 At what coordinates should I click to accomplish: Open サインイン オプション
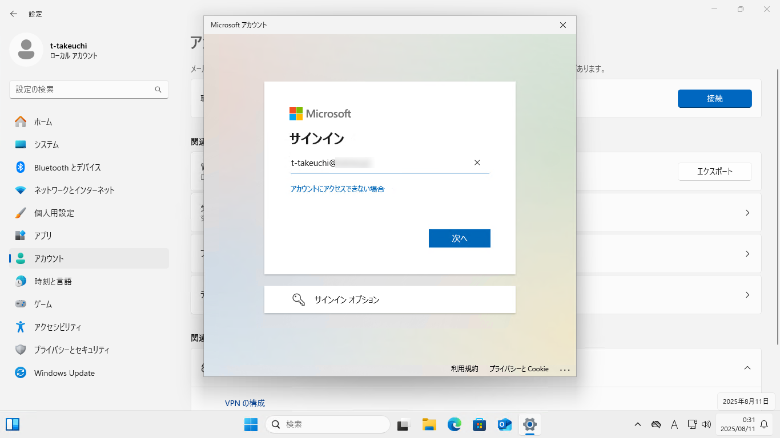pyautogui.click(x=390, y=299)
